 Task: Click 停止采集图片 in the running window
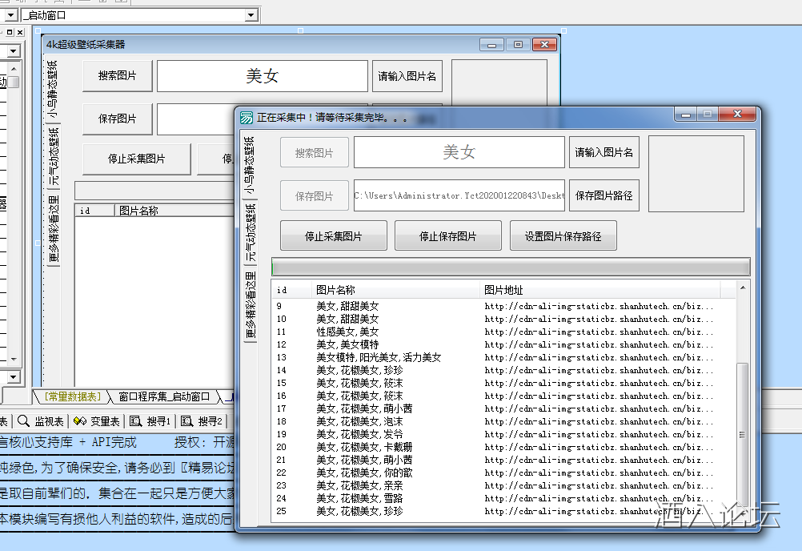pos(333,236)
